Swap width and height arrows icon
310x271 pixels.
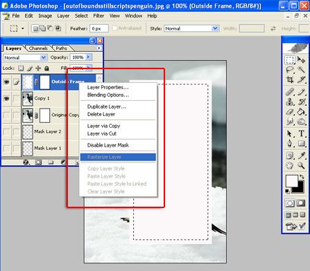[x=273, y=28]
